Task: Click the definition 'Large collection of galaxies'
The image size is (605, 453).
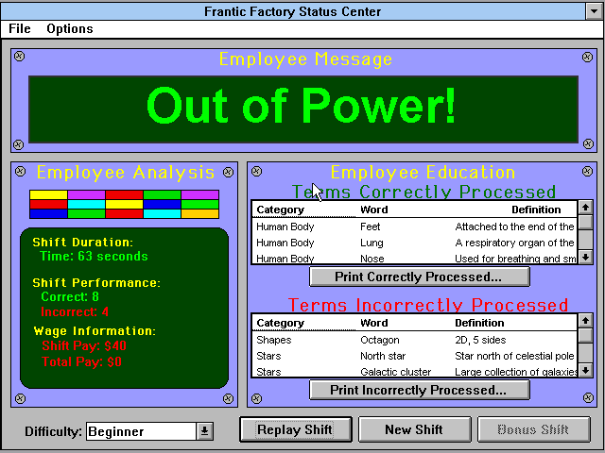Action: 516,372
